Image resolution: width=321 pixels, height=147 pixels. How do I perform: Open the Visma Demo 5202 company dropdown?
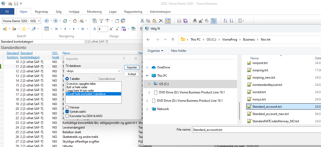39,21
